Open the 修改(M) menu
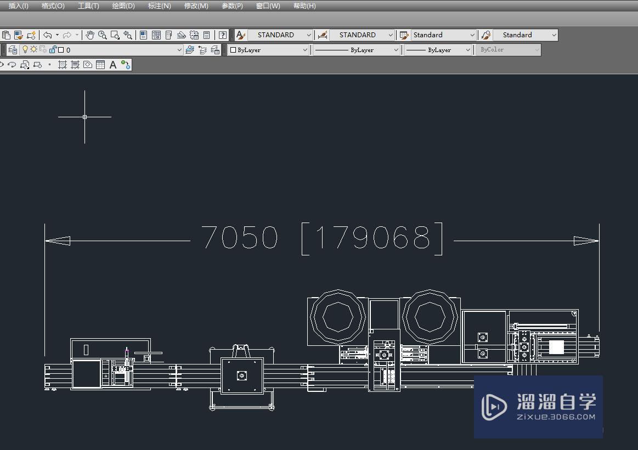The height and width of the screenshot is (450, 638). 196,6
